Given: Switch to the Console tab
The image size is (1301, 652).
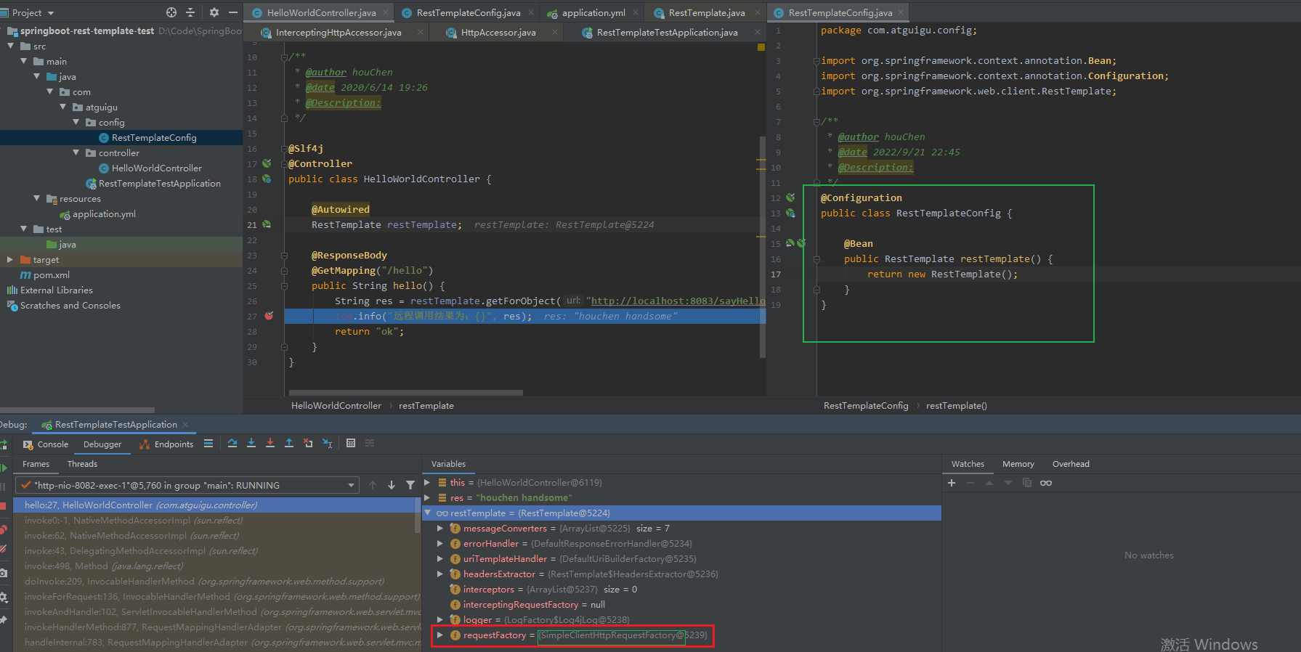Looking at the screenshot, I should point(46,444).
